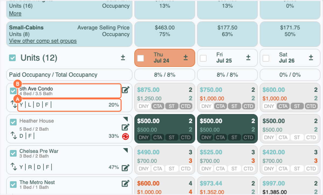323x195 pixels.
Task: Toggle CTD tag on Heather House Friday
Action: tap(248, 138)
